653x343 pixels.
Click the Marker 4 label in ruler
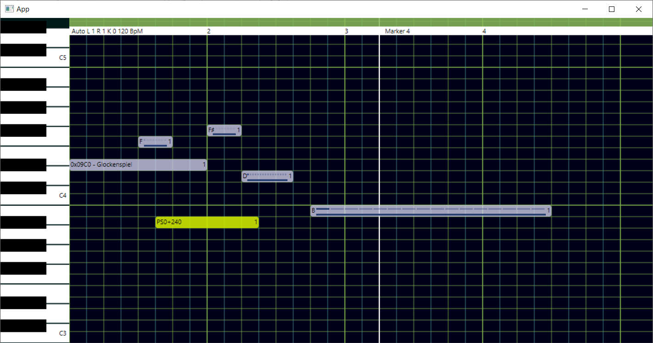397,31
